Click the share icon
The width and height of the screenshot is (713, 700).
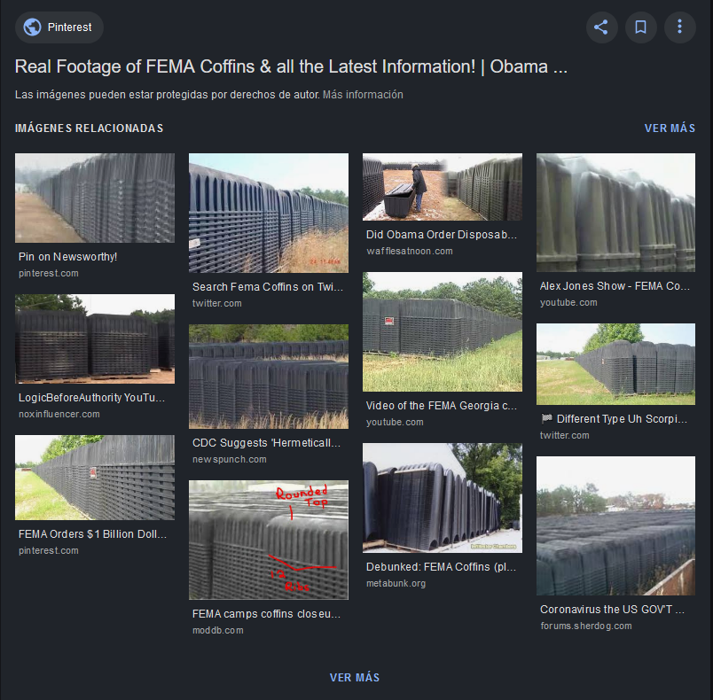(x=601, y=27)
